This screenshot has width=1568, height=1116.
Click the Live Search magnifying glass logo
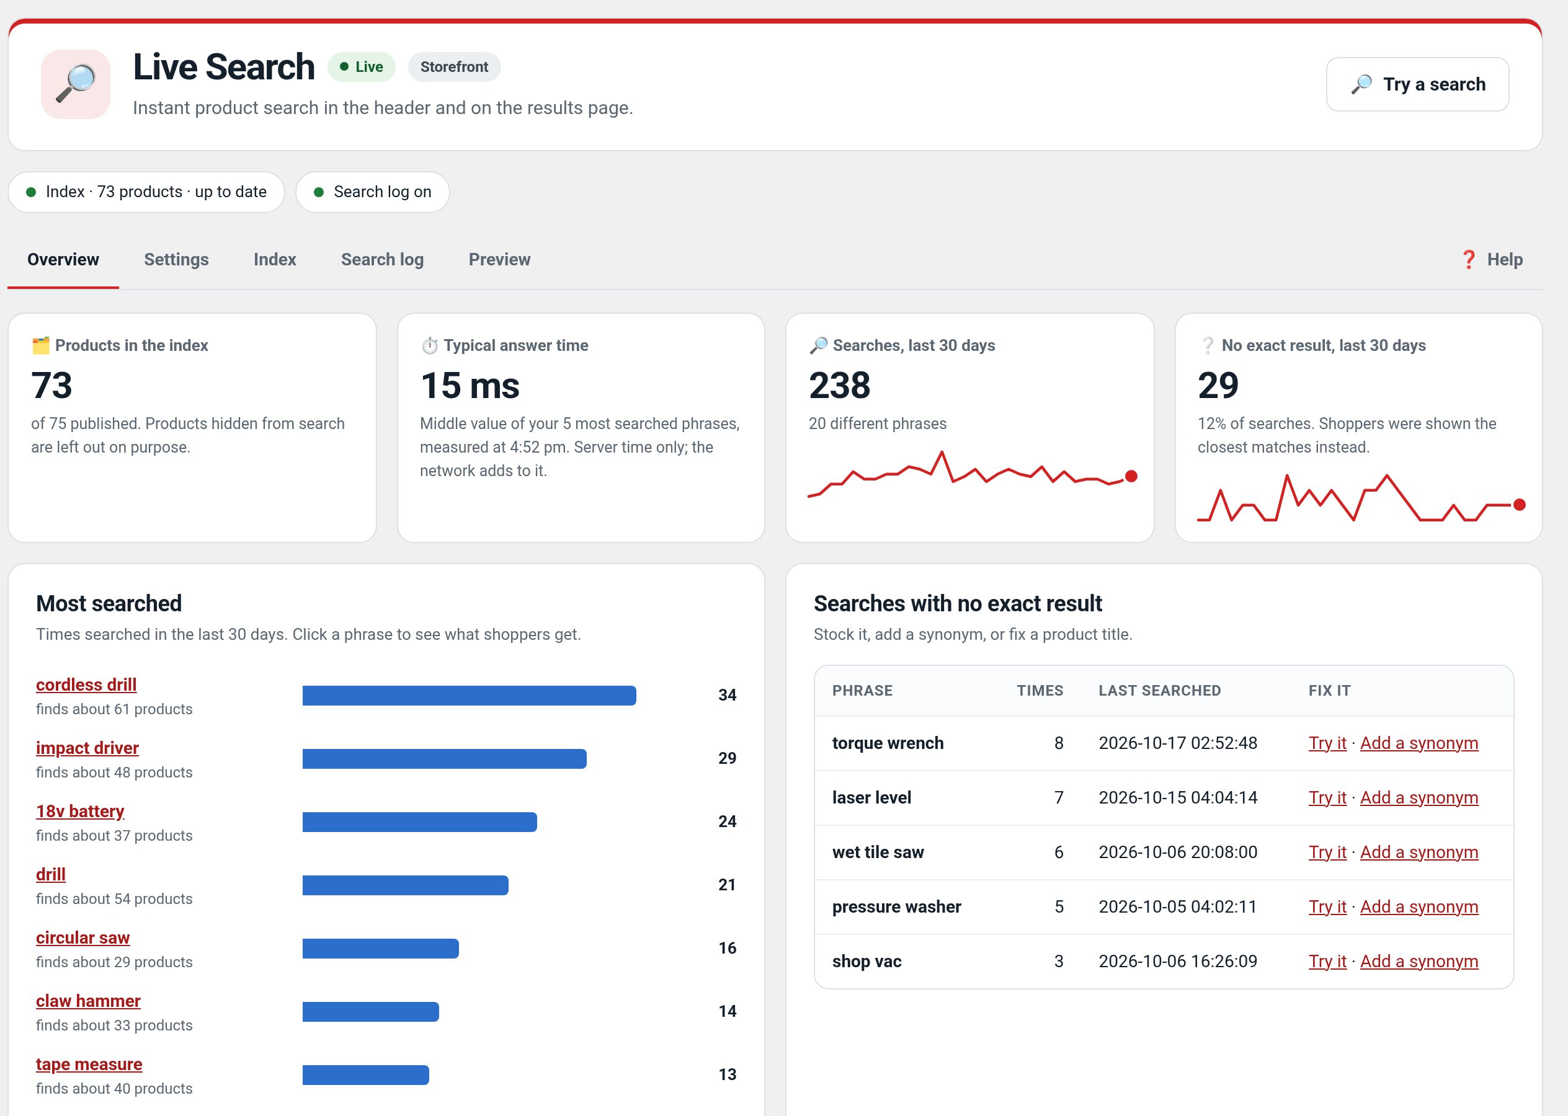[x=76, y=84]
